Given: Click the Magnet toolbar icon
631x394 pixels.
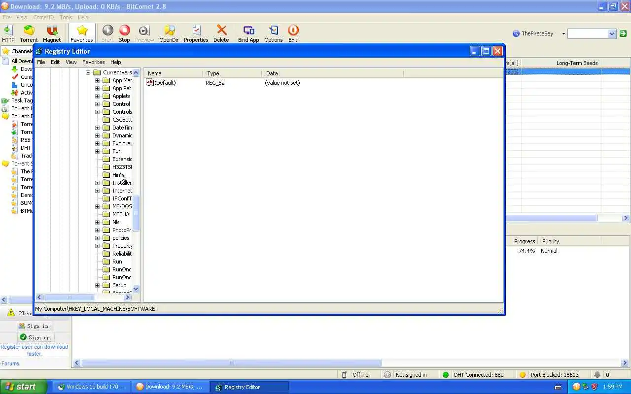Looking at the screenshot, I should (52, 33).
